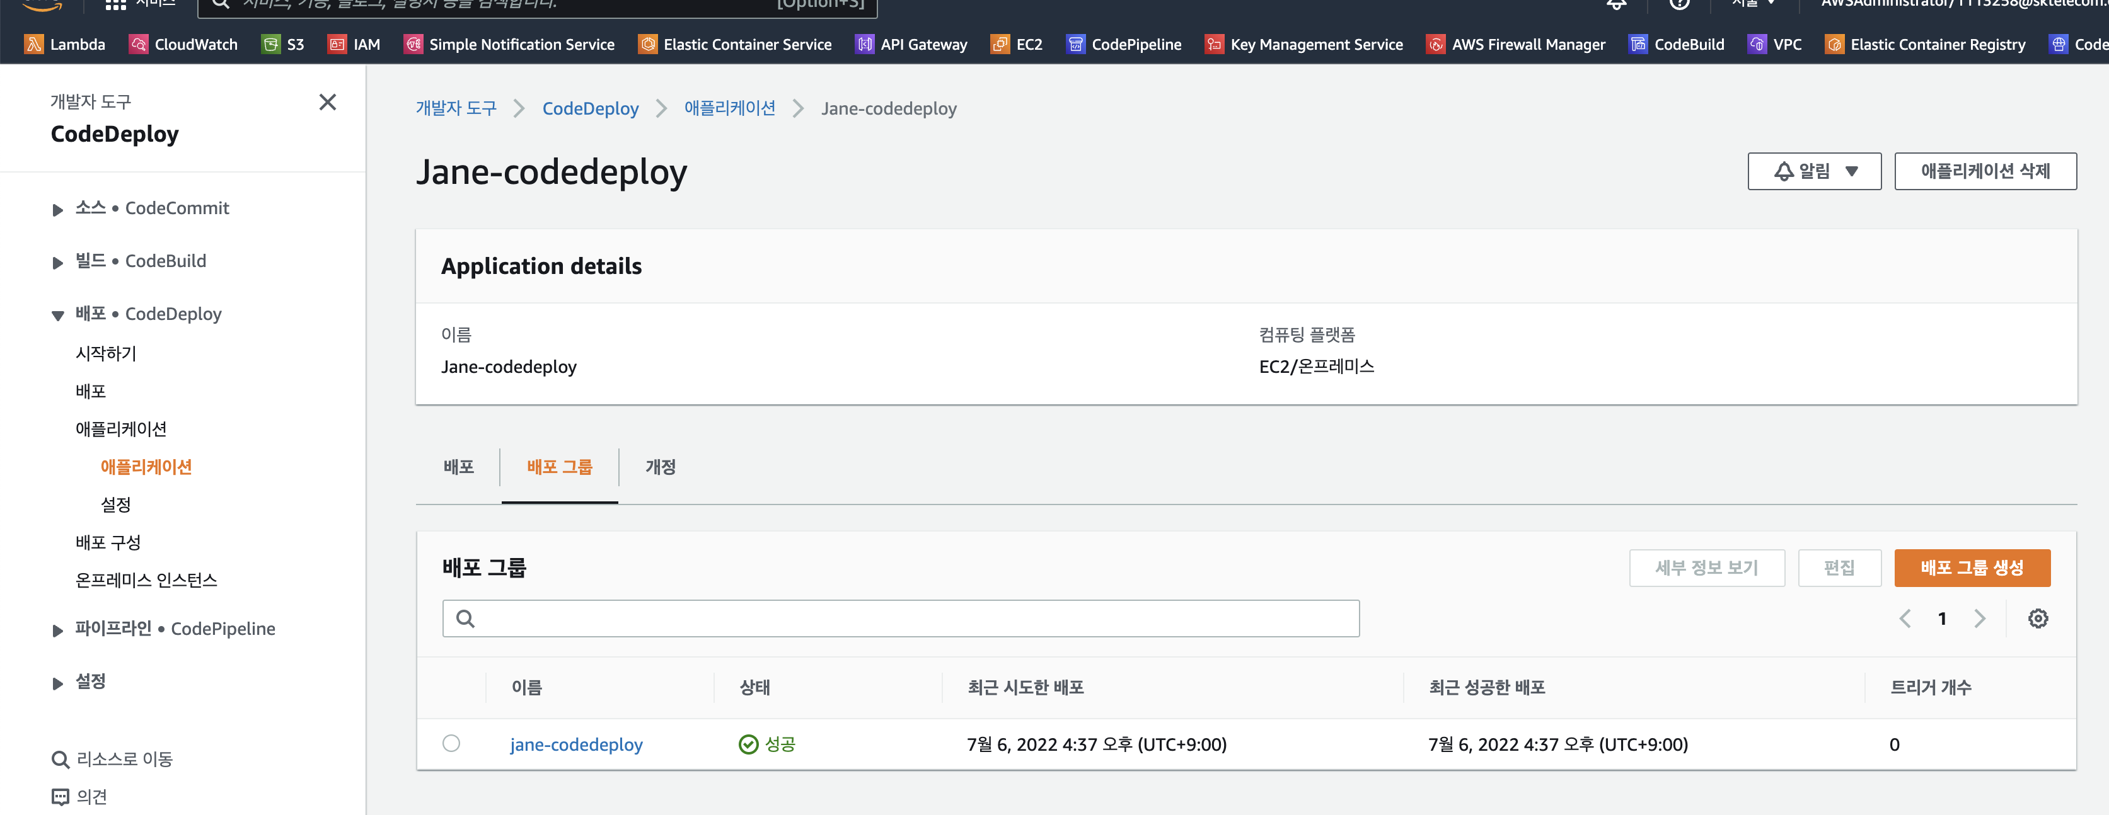Close the CodeDeploy side navigation panel
The image size is (2109, 815).
(328, 102)
